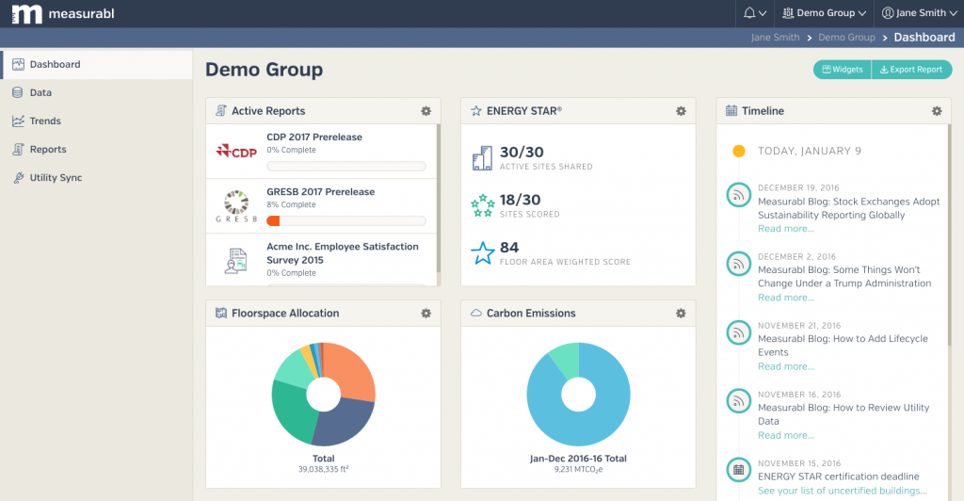
Task: Click the Data database icon
Action: 18,93
